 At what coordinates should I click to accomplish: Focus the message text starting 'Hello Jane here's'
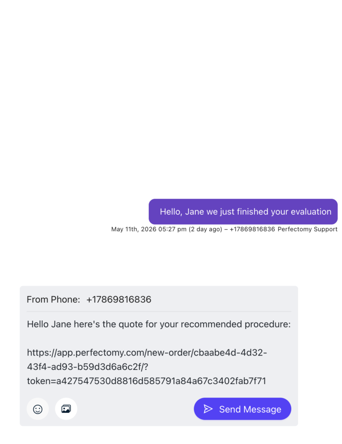(x=159, y=352)
